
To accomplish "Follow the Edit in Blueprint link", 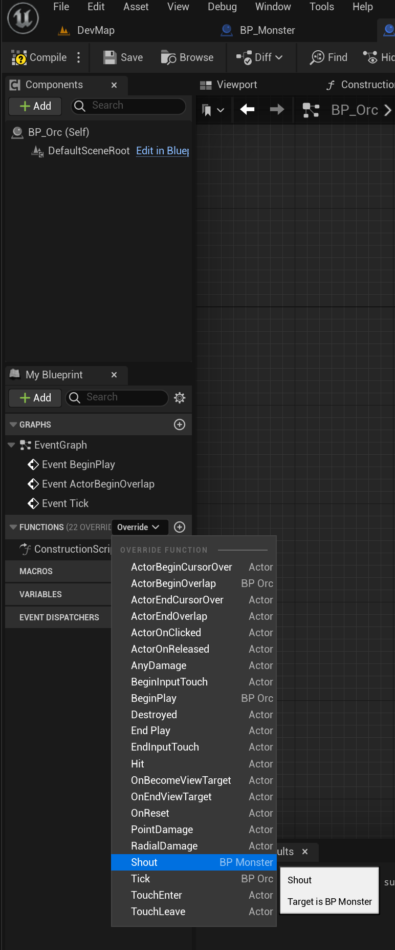I will coord(163,151).
